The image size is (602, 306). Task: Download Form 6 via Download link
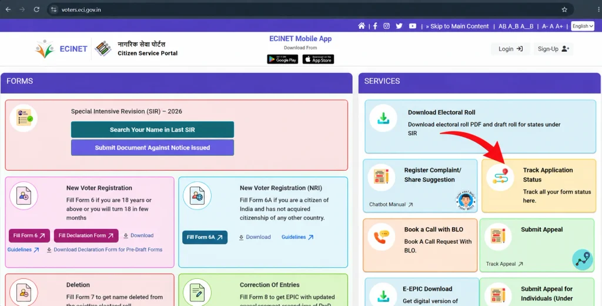tap(138, 235)
